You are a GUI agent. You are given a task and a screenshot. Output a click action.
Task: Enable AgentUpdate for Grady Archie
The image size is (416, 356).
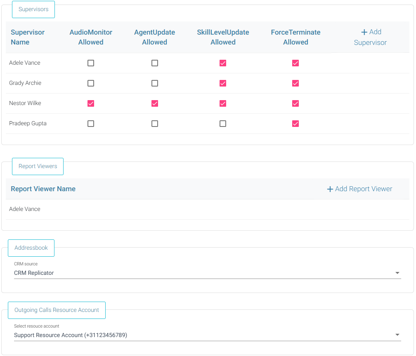coord(155,83)
